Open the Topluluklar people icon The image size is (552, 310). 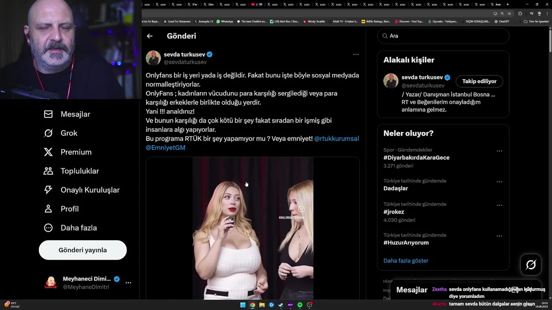48,171
